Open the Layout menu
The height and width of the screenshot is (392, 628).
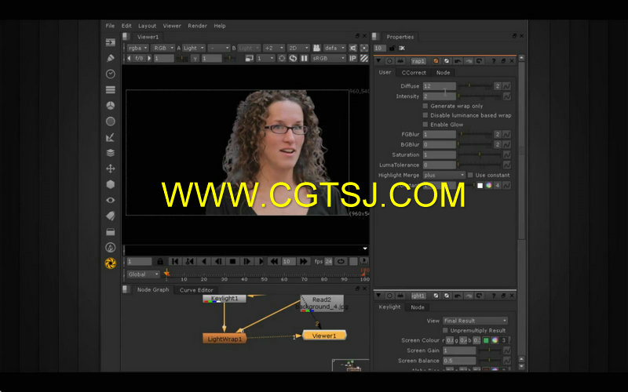pos(147,26)
